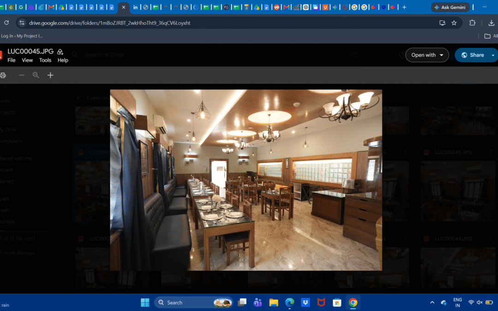Switch to the Reddit browser tab
This screenshot has width=498, height=311.
click(276, 7)
